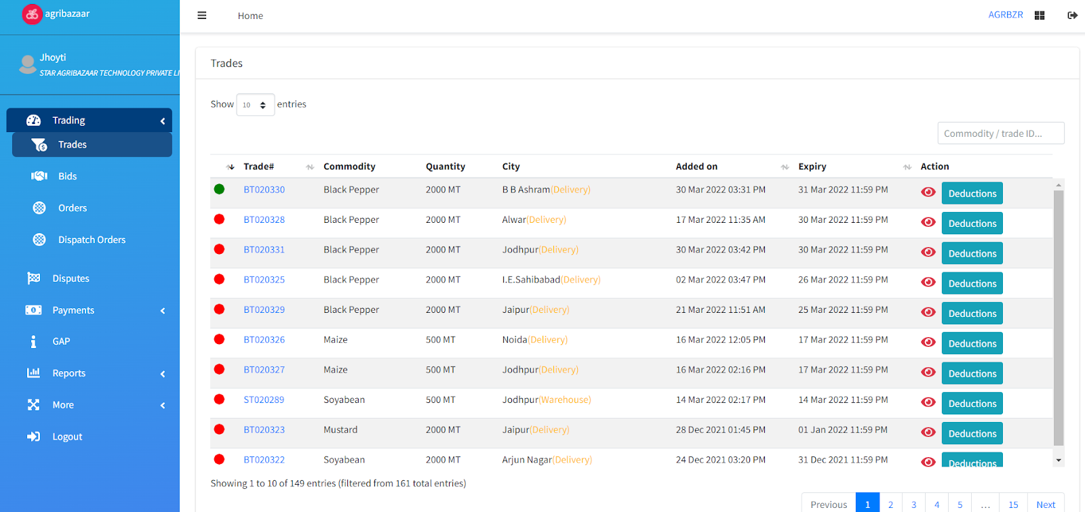View details eye icon for BT020326
This screenshot has width=1085, height=512.
pyautogui.click(x=928, y=343)
